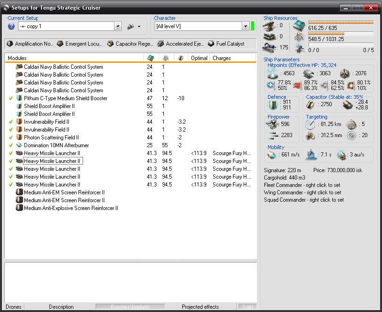This screenshot has height=312, width=382.
Task: Click the green character status indicator
Action: tap(253, 26)
